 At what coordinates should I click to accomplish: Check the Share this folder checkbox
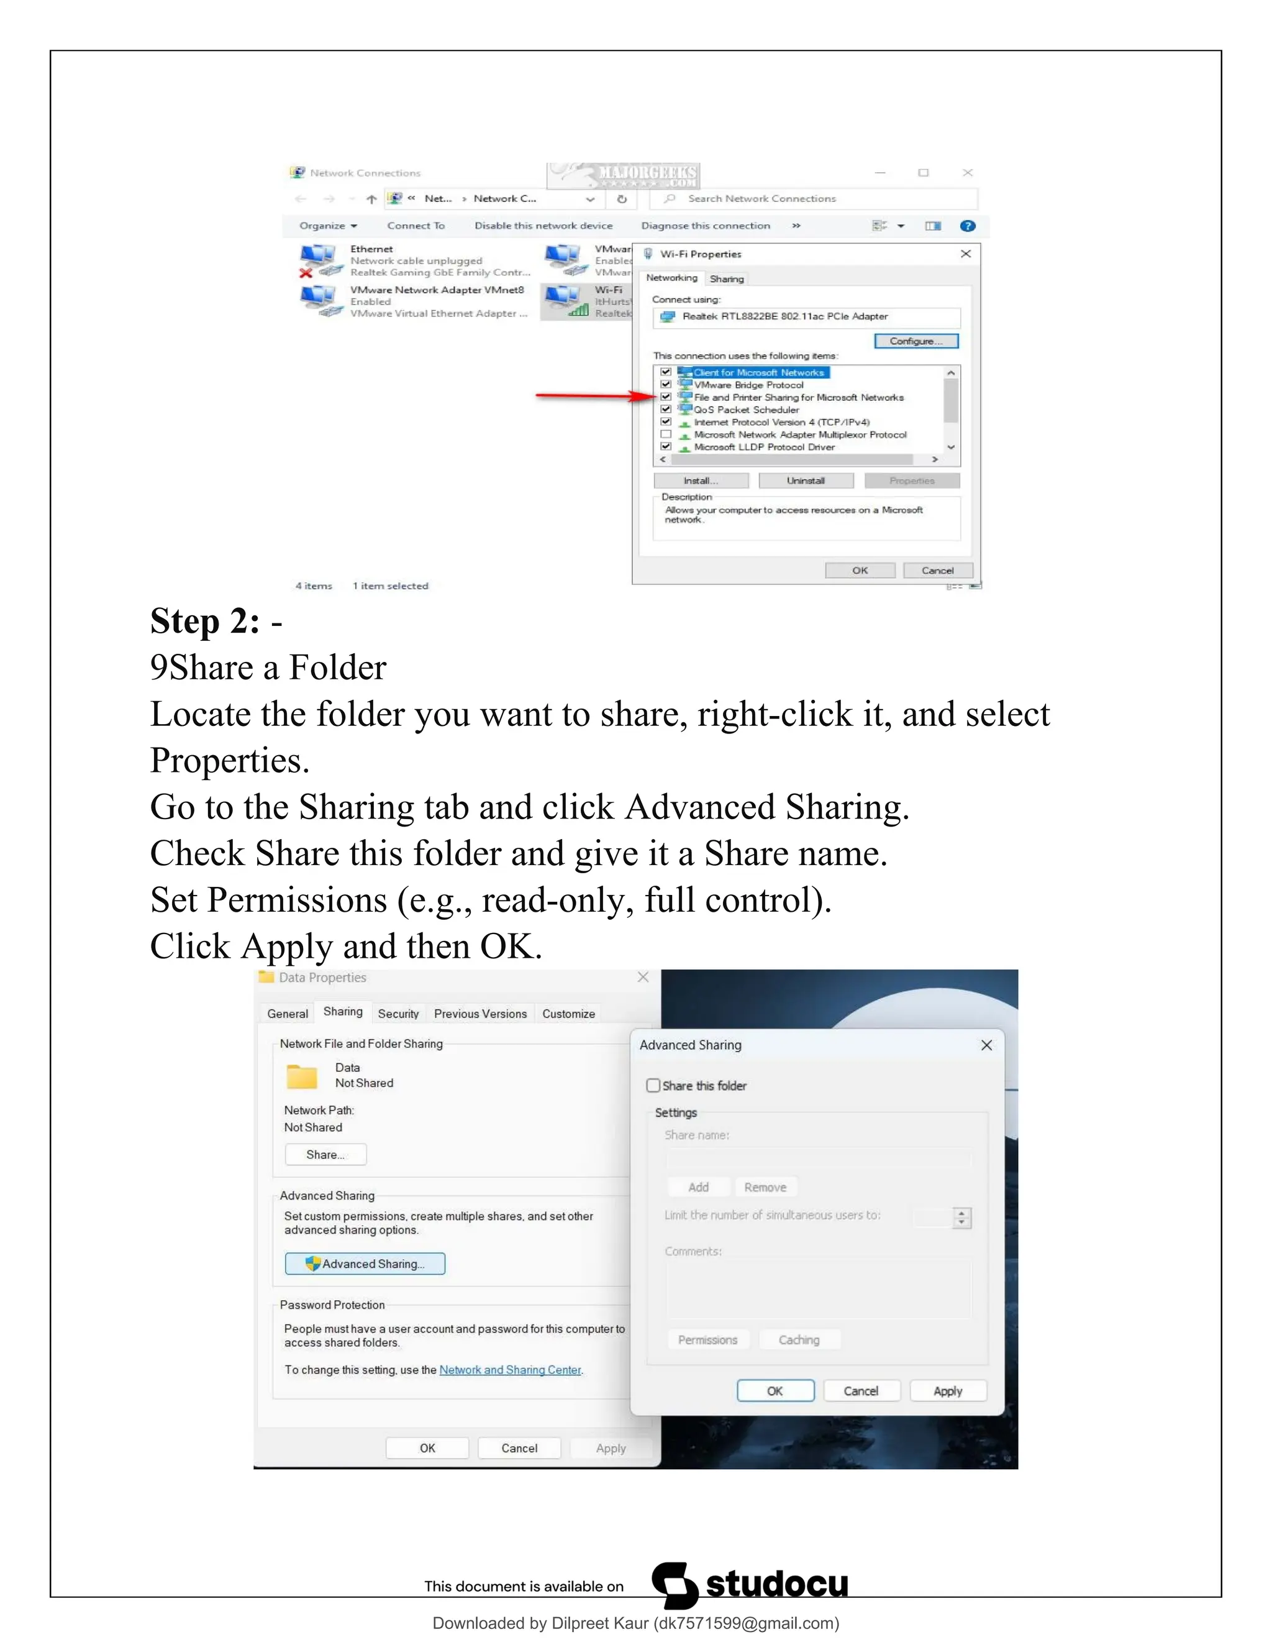coord(653,1085)
